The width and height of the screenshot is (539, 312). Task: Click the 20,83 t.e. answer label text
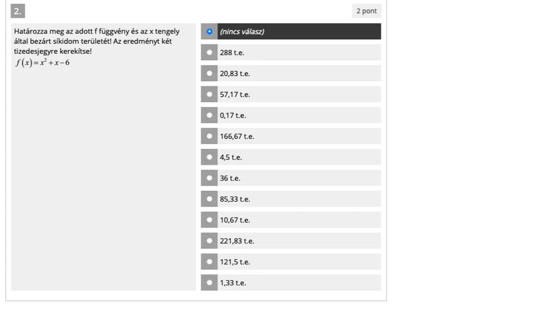click(x=235, y=74)
